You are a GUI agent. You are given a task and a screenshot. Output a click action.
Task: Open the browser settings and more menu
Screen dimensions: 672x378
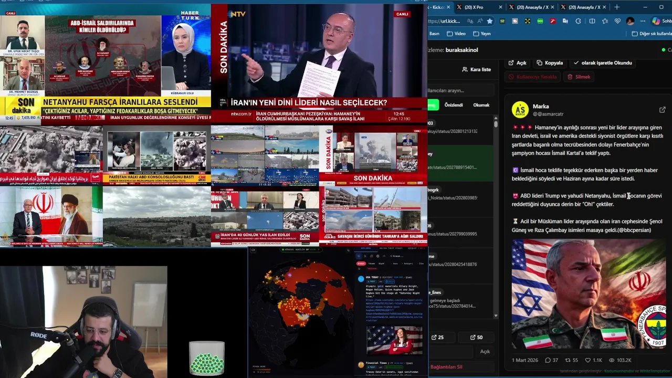pyautogui.click(x=643, y=21)
